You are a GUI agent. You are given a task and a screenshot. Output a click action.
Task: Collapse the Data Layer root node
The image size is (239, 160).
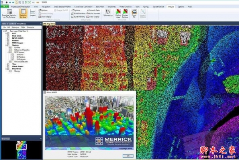4,31
